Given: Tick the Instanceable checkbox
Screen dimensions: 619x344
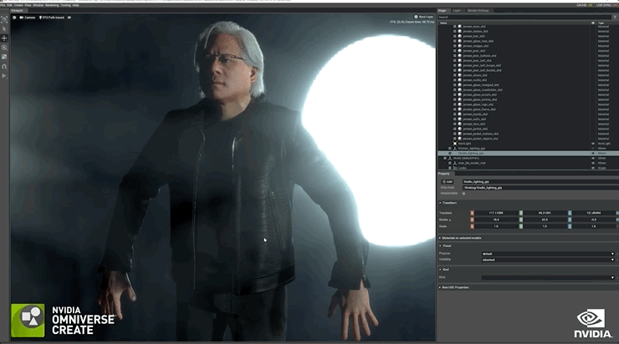Looking at the screenshot, I should pos(464,194).
